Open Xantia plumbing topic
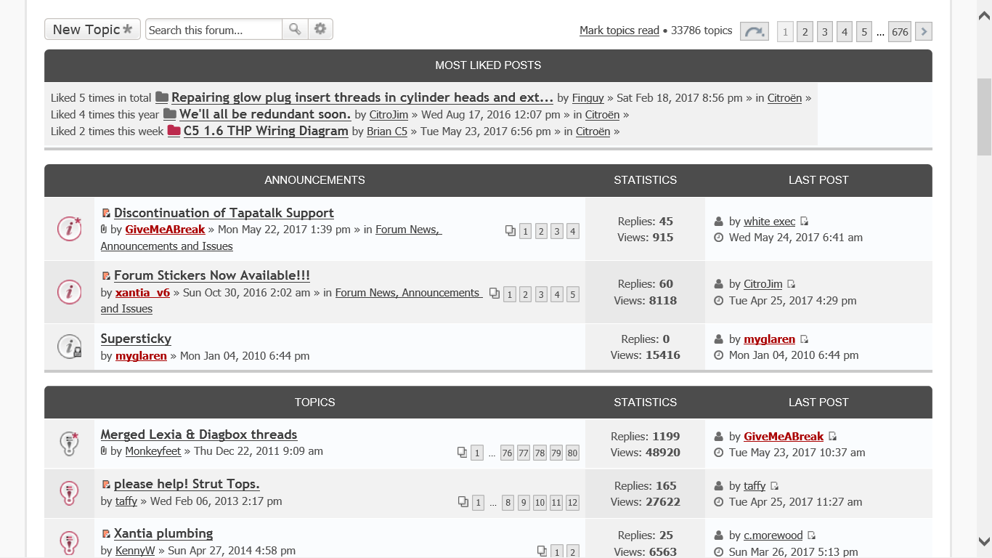The height and width of the screenshot is (558, 992). (163, 533)
